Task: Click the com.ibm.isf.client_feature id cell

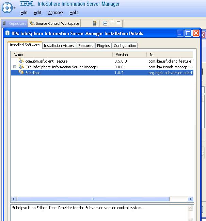Action: click(171, 61)
